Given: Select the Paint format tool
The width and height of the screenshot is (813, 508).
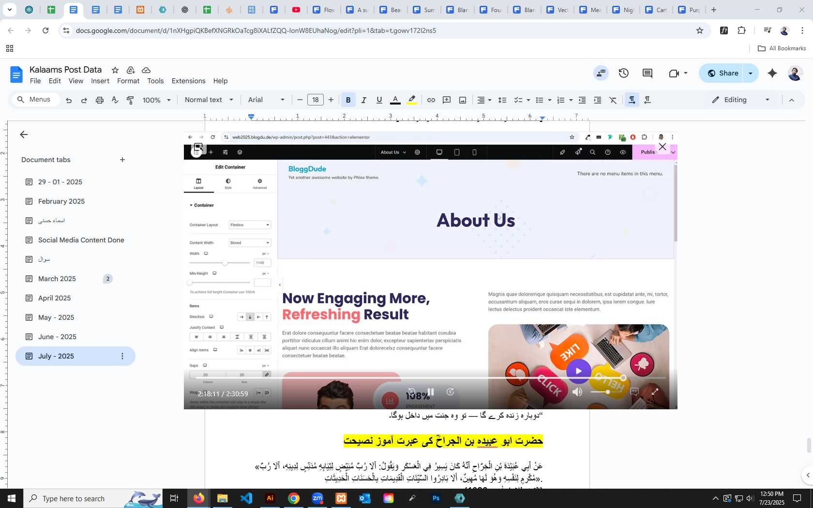Looking at the screenshot, I should (x=130, y=100).
